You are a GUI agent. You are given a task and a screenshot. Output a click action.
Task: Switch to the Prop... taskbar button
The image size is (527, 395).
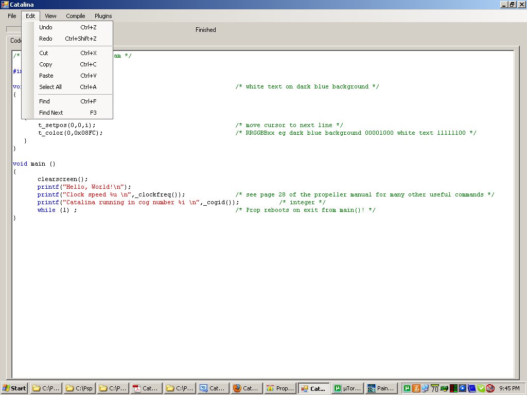click(x=280, y=388)
